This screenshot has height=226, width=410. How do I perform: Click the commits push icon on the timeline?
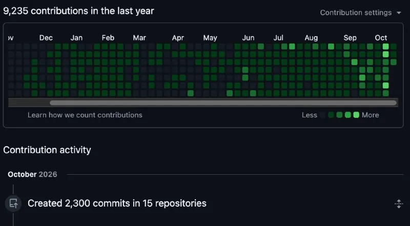point(13,203)
